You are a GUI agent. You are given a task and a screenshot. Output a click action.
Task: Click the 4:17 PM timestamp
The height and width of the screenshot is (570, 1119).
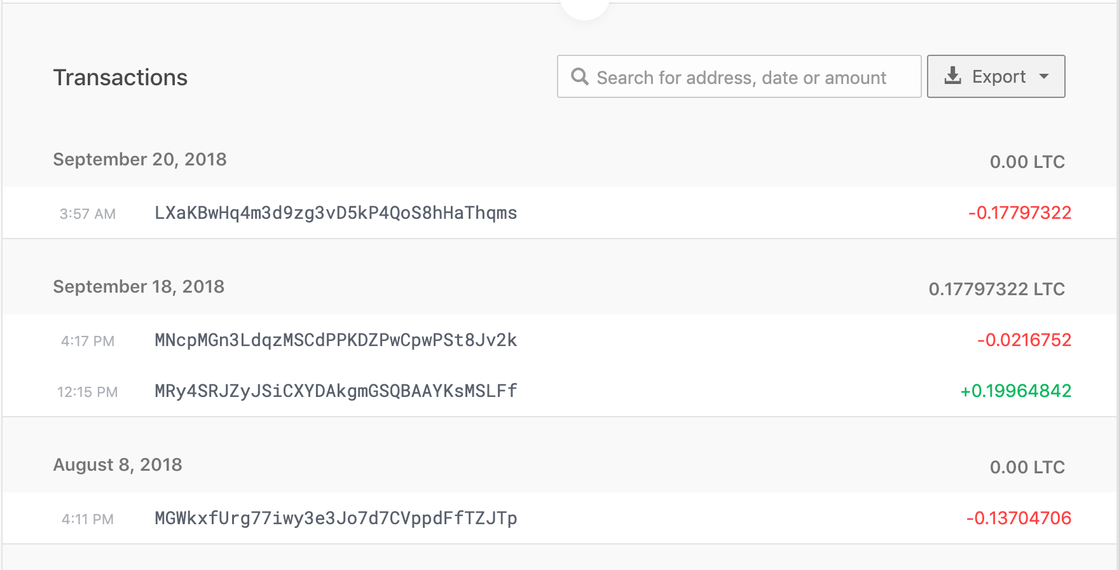click(87, 341)
